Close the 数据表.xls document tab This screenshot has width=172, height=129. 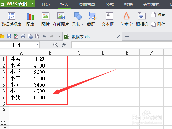coord(118,37)
